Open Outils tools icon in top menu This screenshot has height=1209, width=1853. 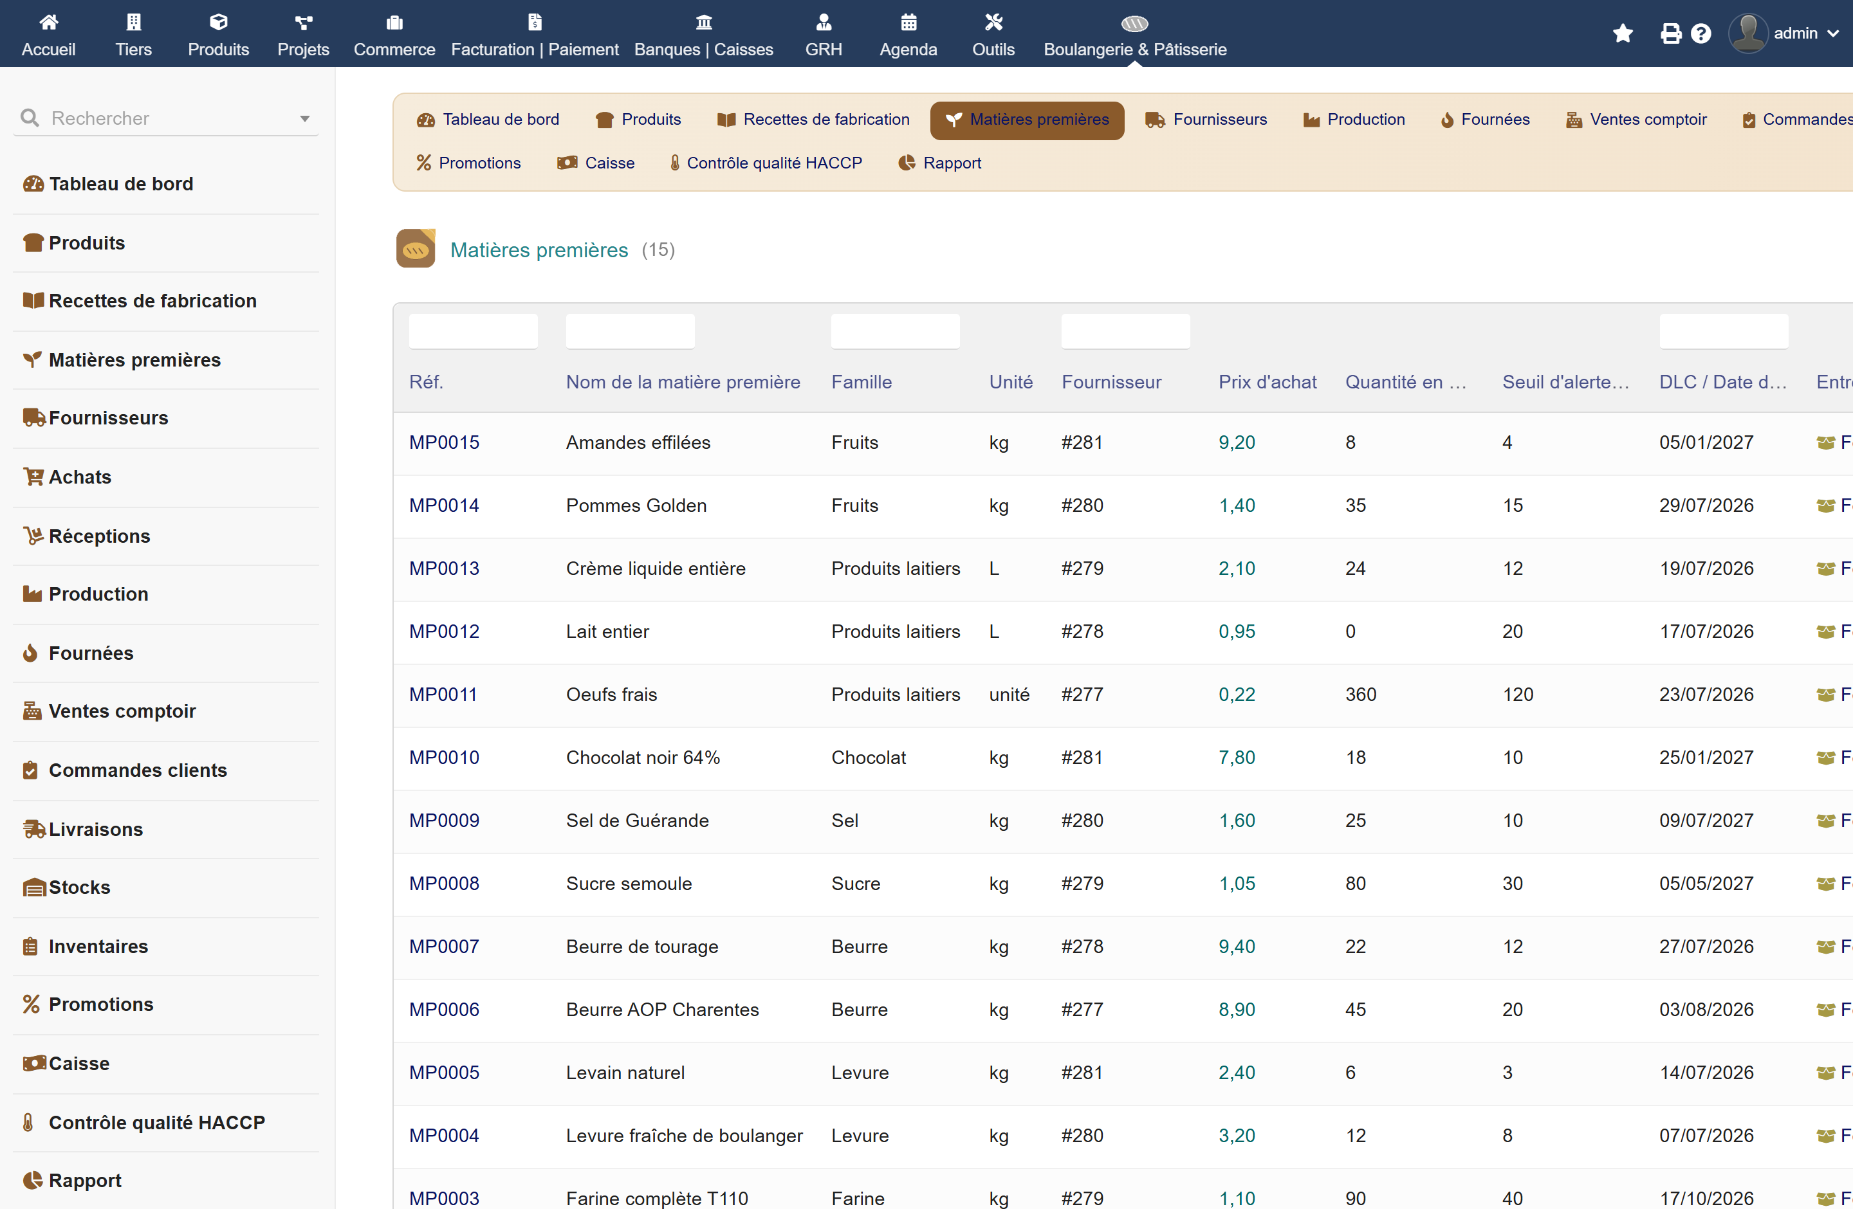pos(993,22)
